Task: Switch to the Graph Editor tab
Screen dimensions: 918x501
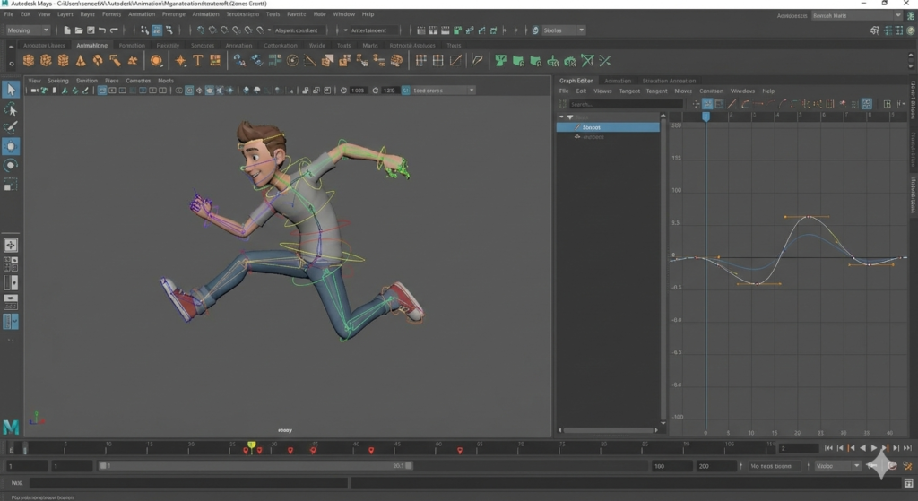Action: point(576,81)
